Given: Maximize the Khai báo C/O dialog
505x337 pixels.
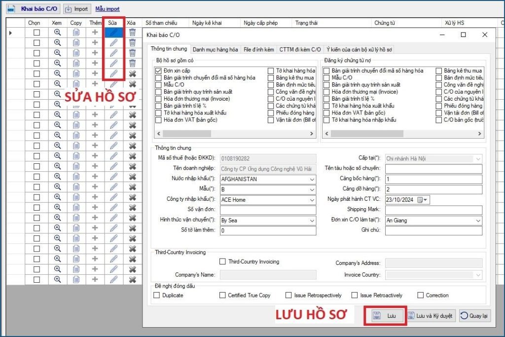Looking at the screenshot, I should [x=463, y=35].
